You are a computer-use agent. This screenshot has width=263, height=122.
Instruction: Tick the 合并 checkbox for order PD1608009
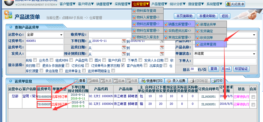pyautogui.click(x=253, y=97)
